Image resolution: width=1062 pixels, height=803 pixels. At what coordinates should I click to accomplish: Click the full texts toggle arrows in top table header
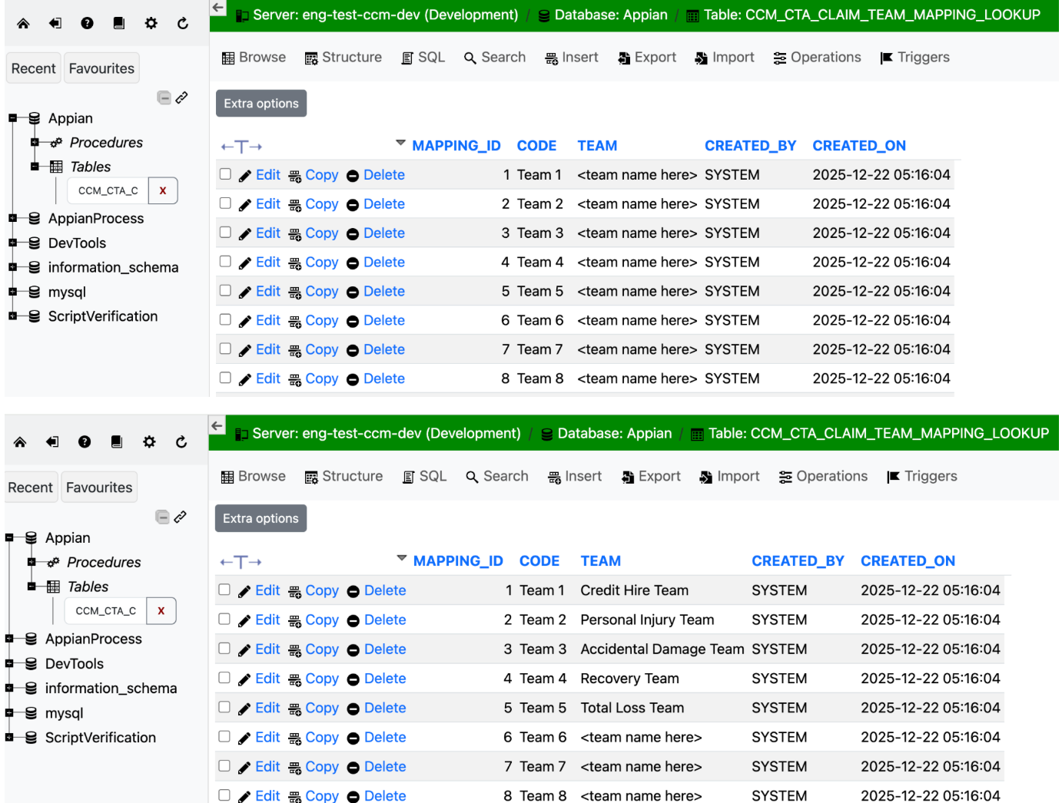(x=241, y=147)
